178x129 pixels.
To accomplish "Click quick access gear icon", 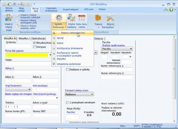I will click(15, 4).
